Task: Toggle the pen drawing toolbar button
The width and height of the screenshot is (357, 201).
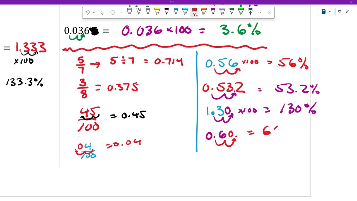Action: [339, 12]
